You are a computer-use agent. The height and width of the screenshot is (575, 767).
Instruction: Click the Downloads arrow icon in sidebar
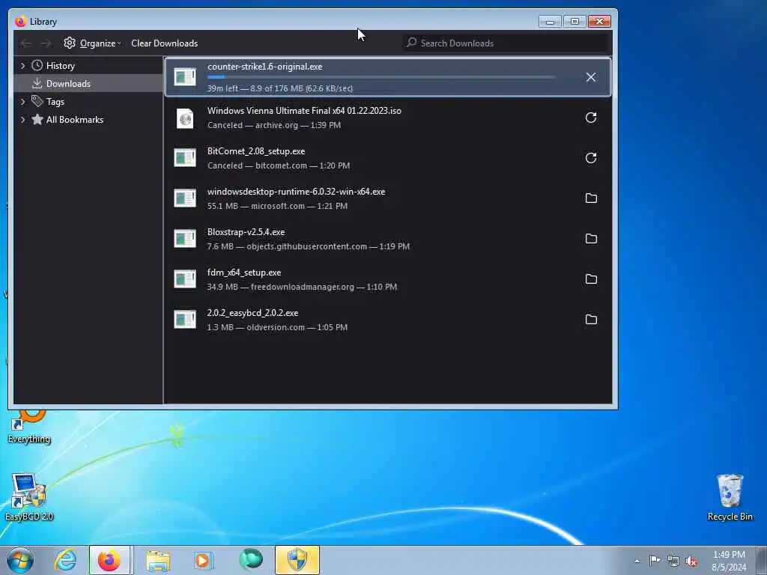coord(37,84)
